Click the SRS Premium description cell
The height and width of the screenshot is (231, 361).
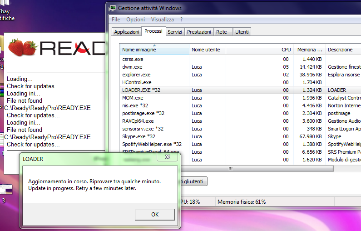(x=344, y=152)
